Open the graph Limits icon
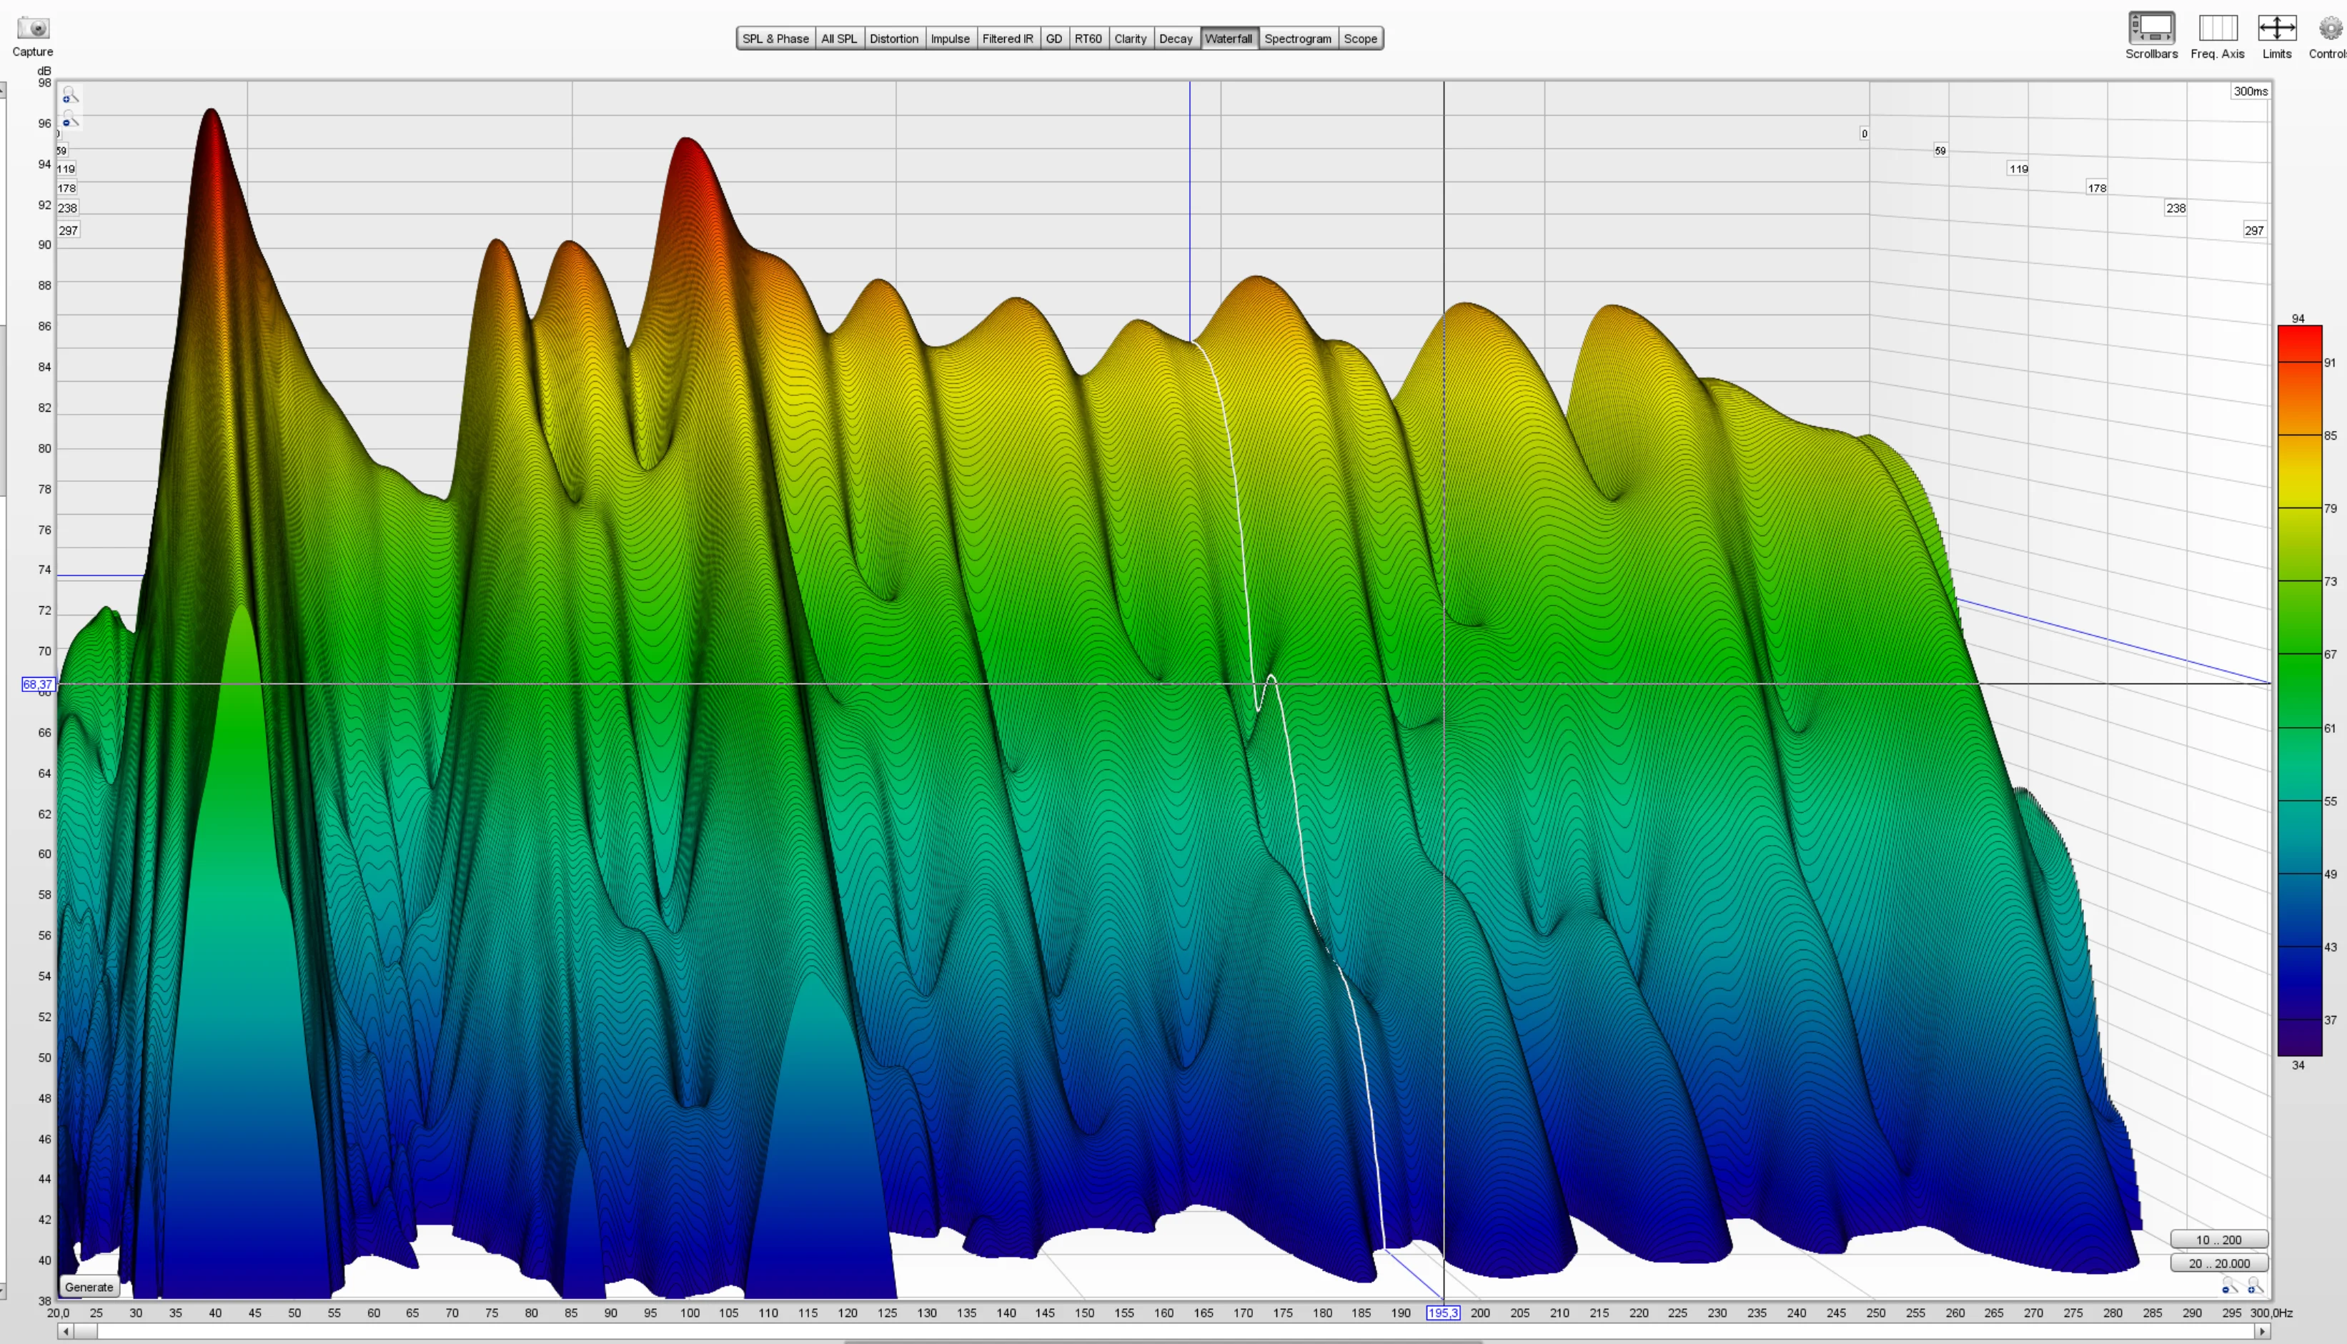This screenshot has height=1344, width=2347. point(2277,28)
